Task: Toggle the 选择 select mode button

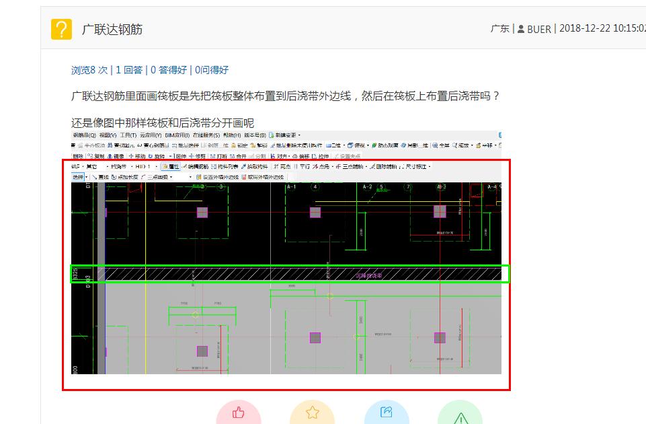Action: pyautogui.click(x=78, y=177)
